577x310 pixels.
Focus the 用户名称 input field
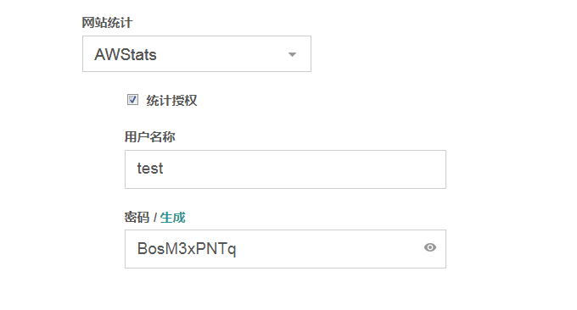(x=285, y=169)
